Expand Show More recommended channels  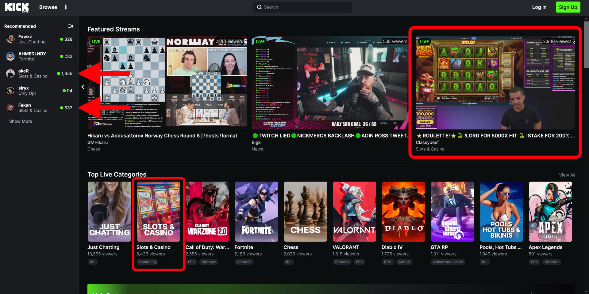[x=21, y=121]
